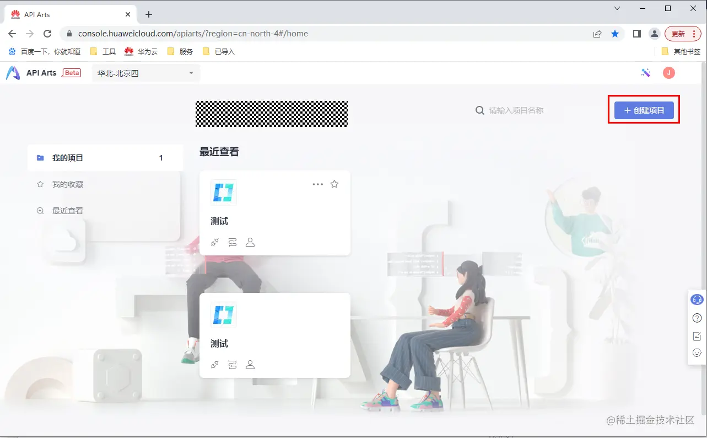Open the three-dot more menu on 测试 card
The width and height of the screenshot is (707, 438).
click(318, 184)
